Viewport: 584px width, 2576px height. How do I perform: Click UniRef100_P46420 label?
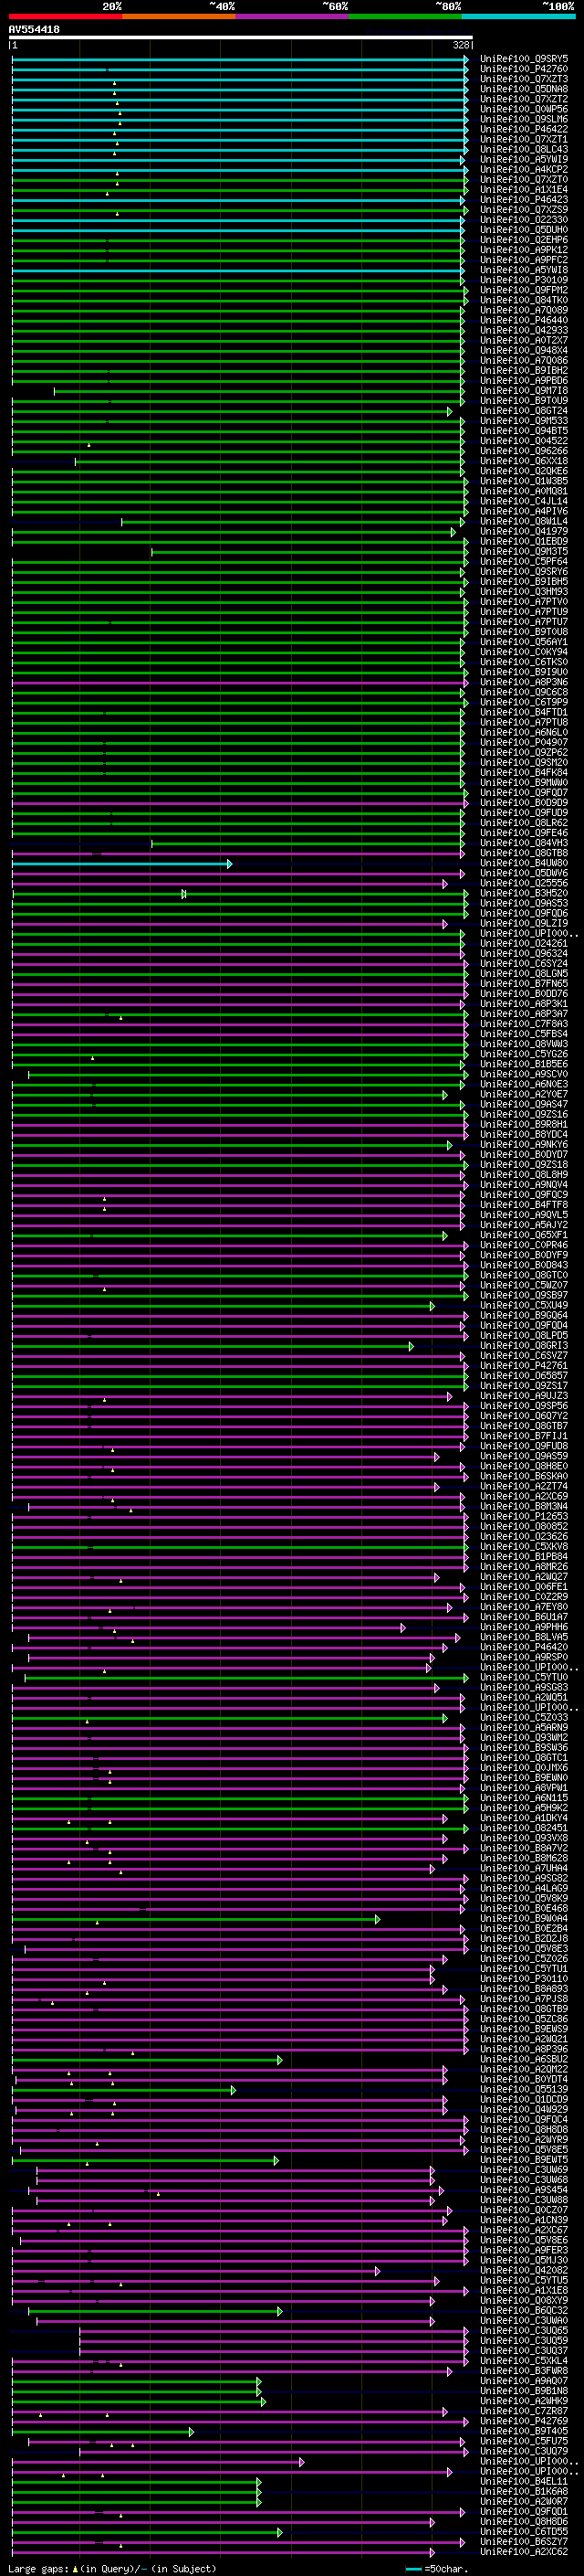tap(524, 1647)
